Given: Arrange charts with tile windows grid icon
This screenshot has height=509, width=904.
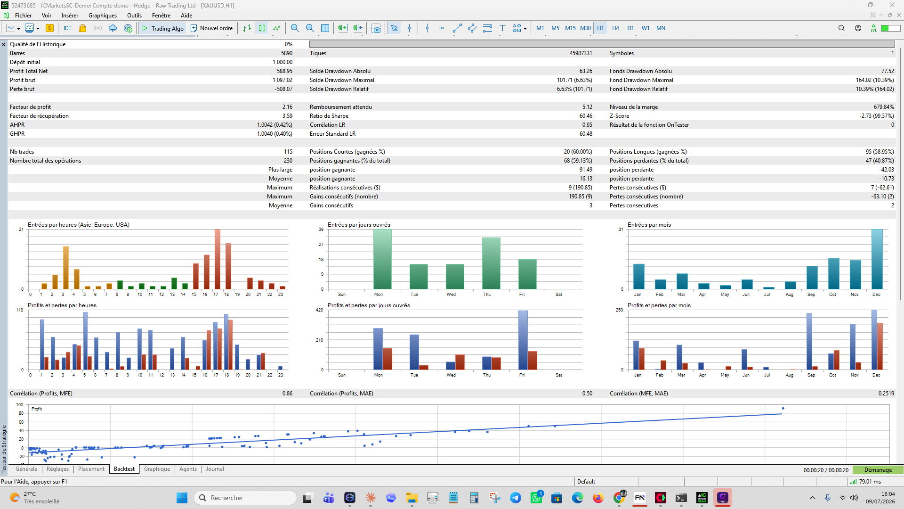Looking at the screenshot, I should click(325, 28).
